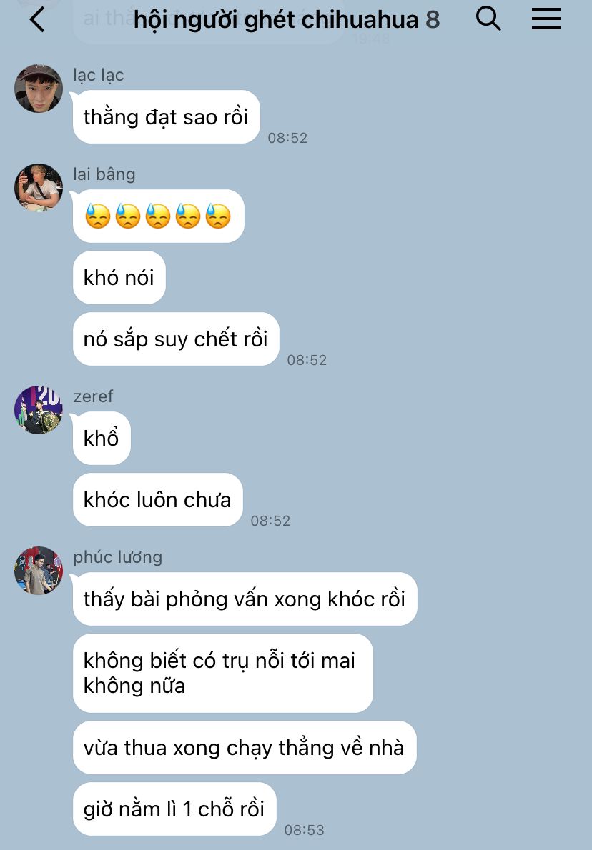Tap zeref's profile avatar

(x=39, y=410)
